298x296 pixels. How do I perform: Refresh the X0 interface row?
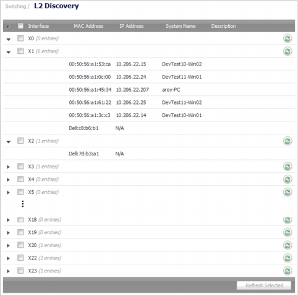pos(287,38)
